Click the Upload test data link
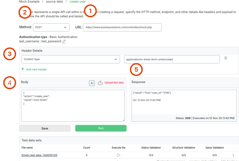 (x=115, y=83)
